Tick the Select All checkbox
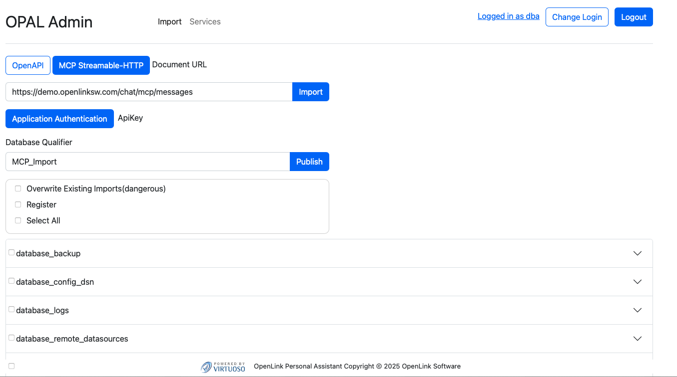This screenshot has height=377, width=677. tap(18, 220)
